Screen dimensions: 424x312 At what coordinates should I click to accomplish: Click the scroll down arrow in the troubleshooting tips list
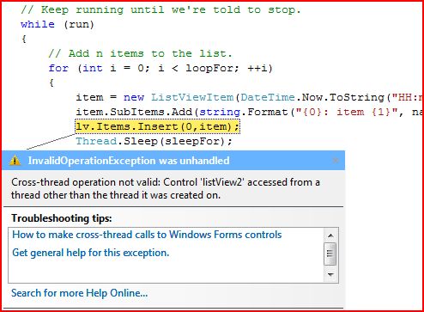(x=330, y=274)
